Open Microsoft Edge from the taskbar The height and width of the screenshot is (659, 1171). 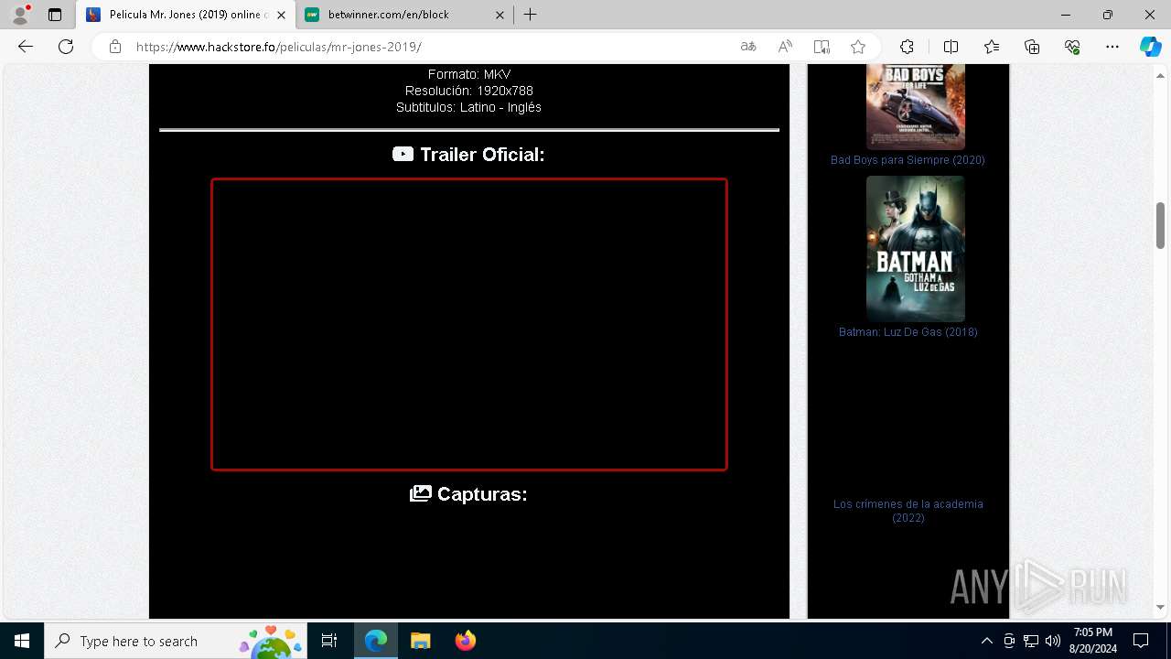pyautogui.click(x=376, y=641)
